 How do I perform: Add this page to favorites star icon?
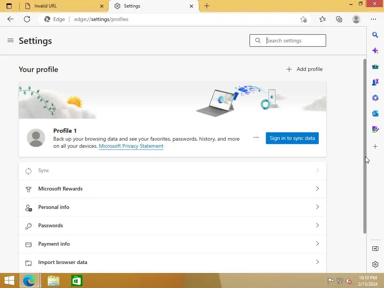[x=303, y=19]
